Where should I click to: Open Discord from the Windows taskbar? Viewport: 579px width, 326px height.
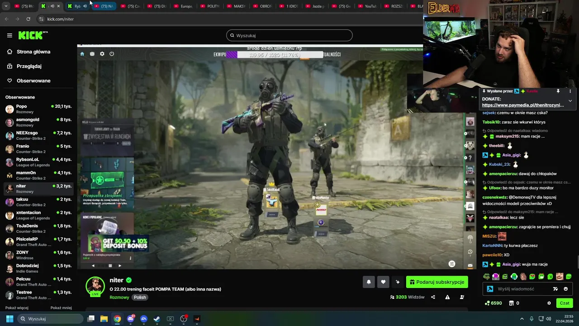tap(131, 319)
